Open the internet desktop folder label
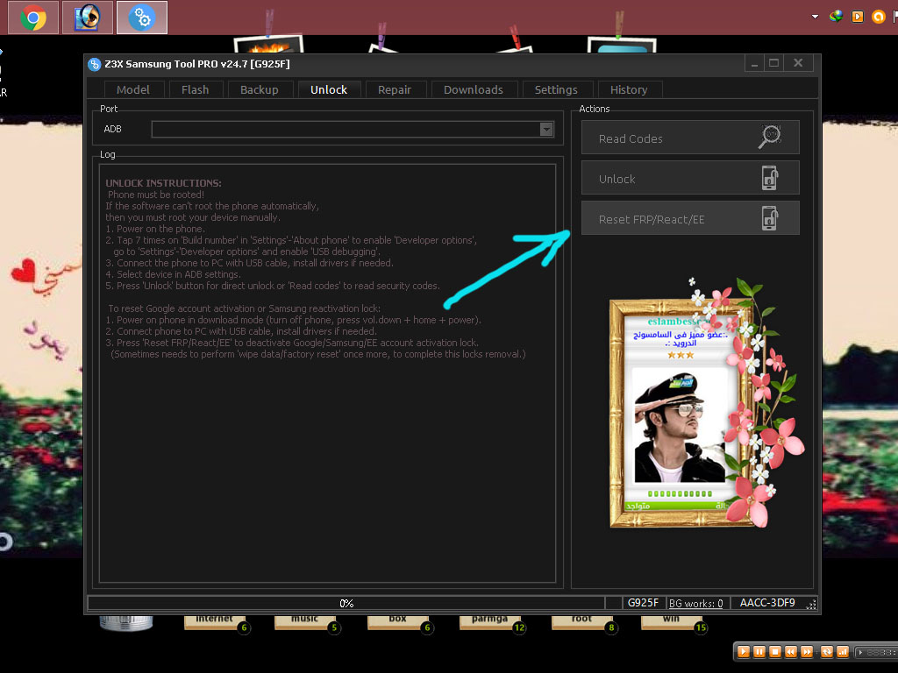898x673 pixels. click(x=214, y=620)
